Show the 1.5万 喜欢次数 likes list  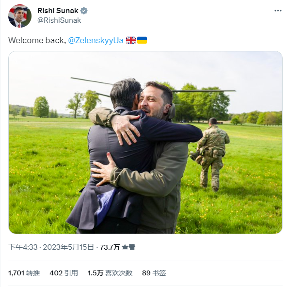(x=110, y=273)
